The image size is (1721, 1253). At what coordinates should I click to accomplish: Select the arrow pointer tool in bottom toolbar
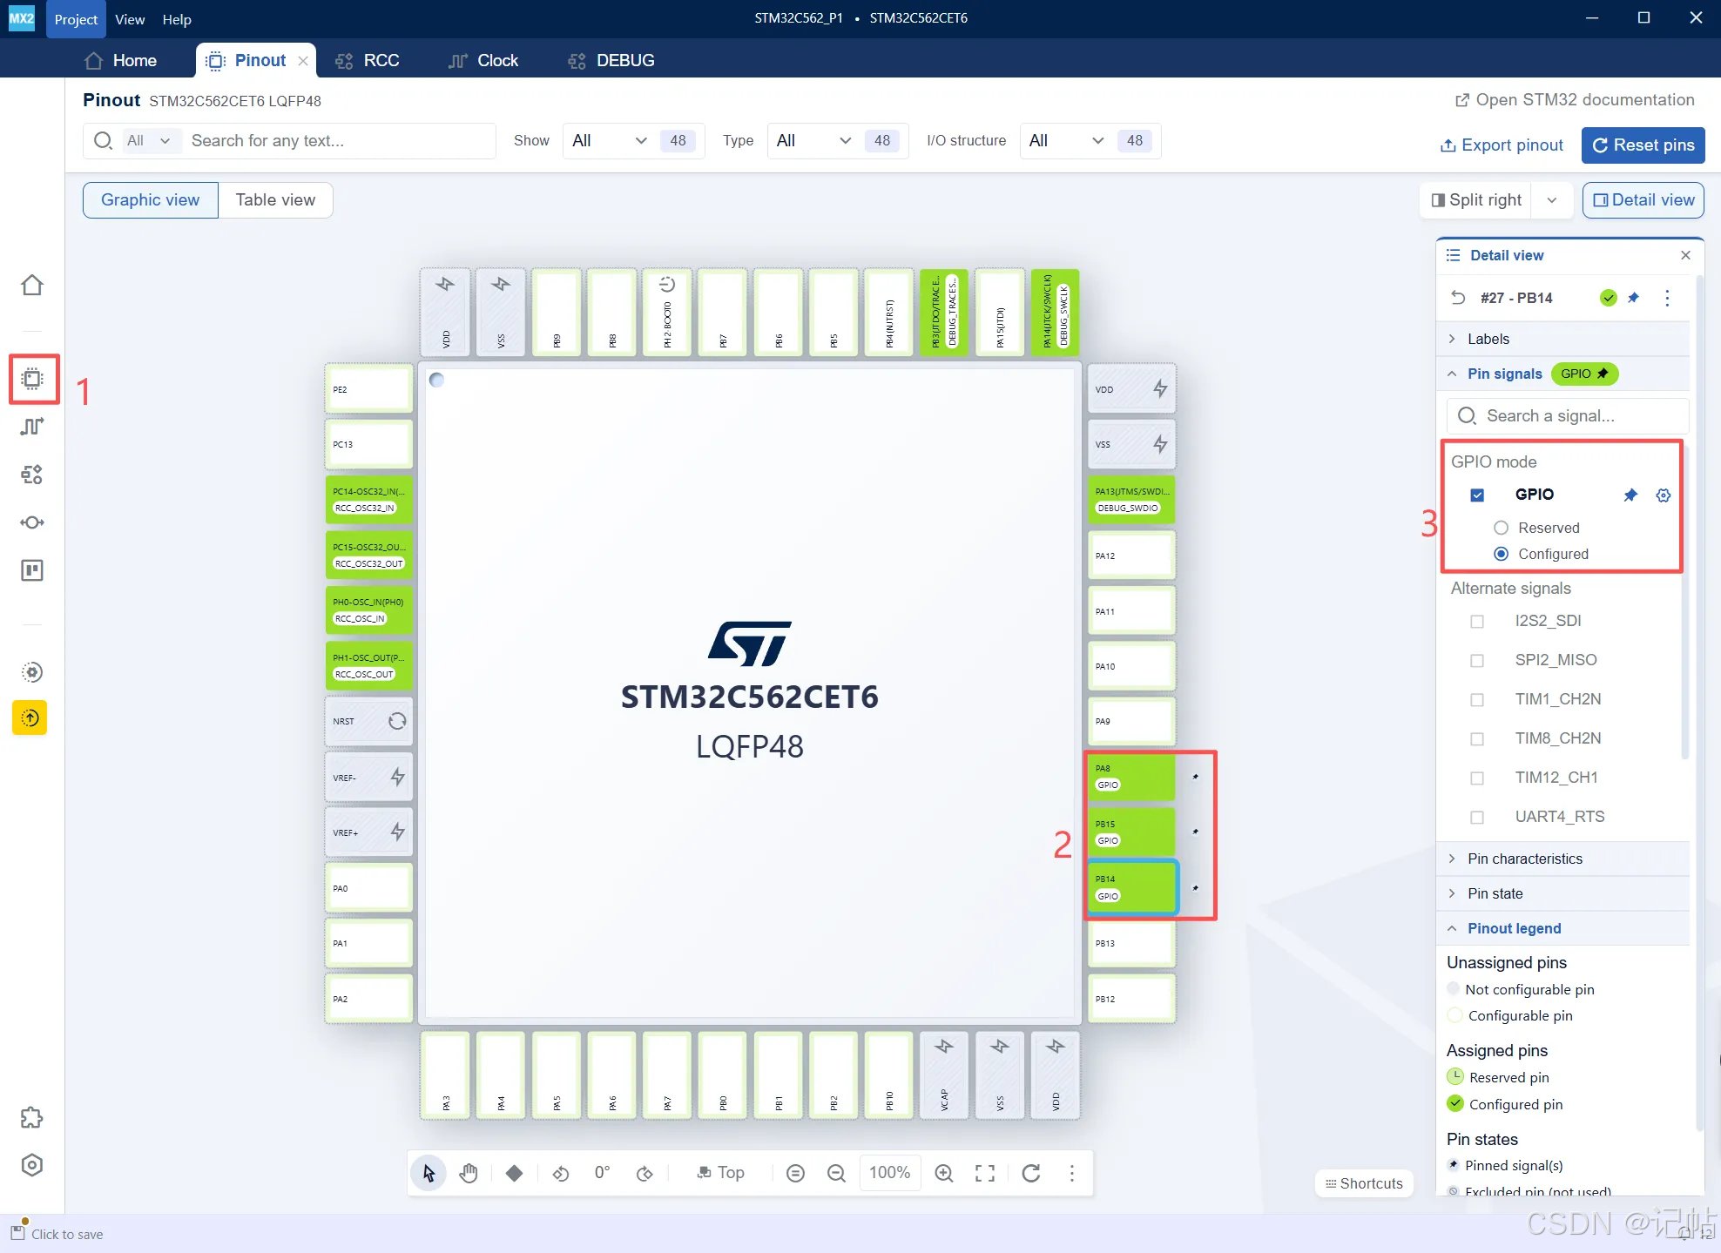pyautogui.click(x=429, y=1174)
